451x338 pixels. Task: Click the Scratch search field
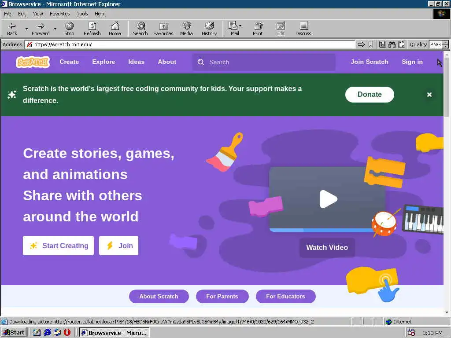click(x=264, y=62)
